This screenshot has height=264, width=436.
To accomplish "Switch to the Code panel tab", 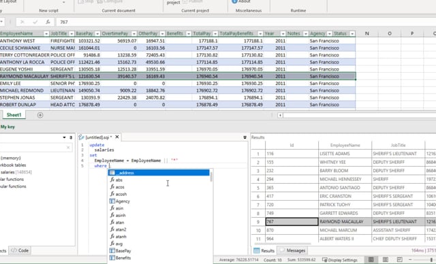I will (x=20, y=250).
